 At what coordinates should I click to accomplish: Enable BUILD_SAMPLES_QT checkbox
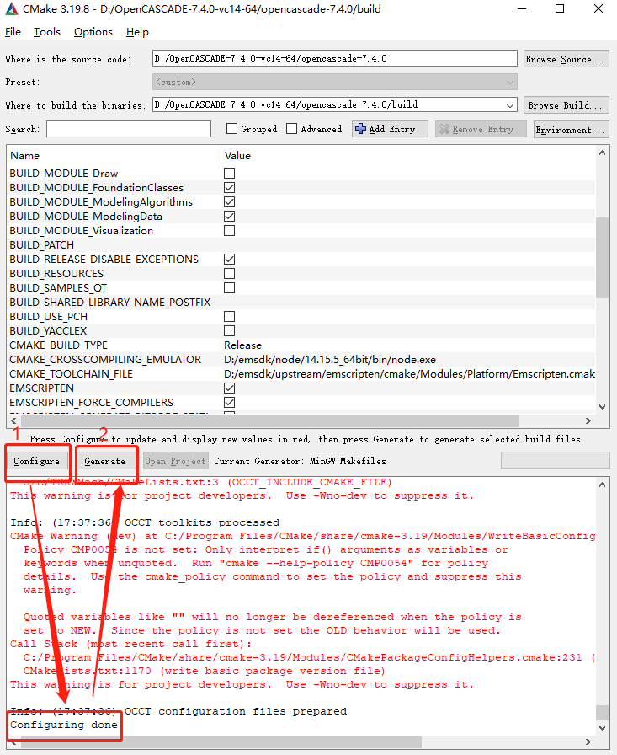(230, 288)
